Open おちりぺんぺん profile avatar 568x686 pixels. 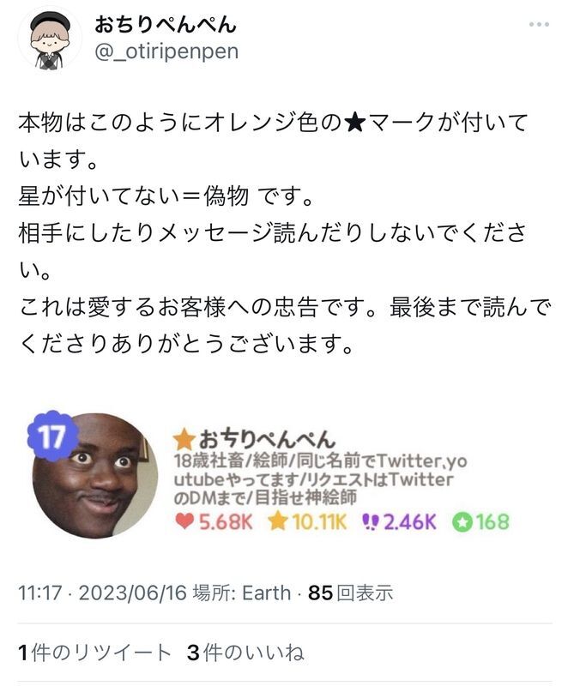pyautogui.click(x=50, y=39)
